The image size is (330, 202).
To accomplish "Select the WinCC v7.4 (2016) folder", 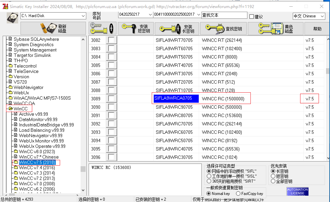I will point(37,167).
